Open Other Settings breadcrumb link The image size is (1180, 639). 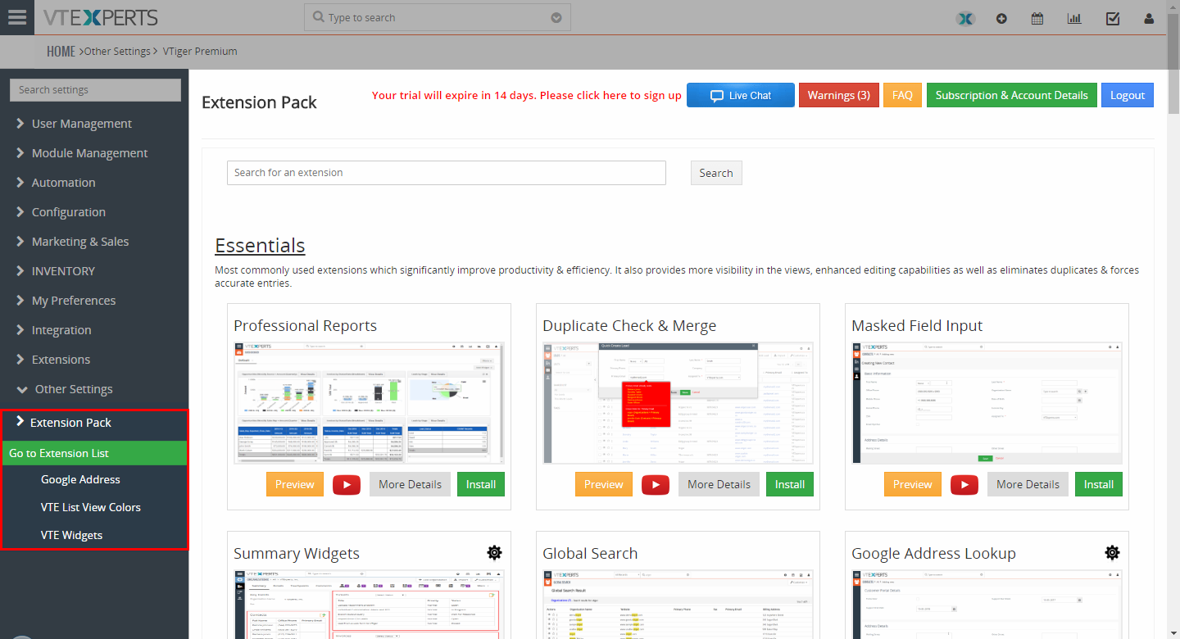(117, 51)
